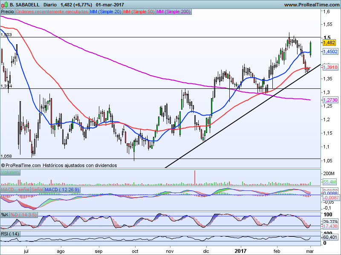
Task: Click the mar label on the time axis
Action: click(310, 251)
